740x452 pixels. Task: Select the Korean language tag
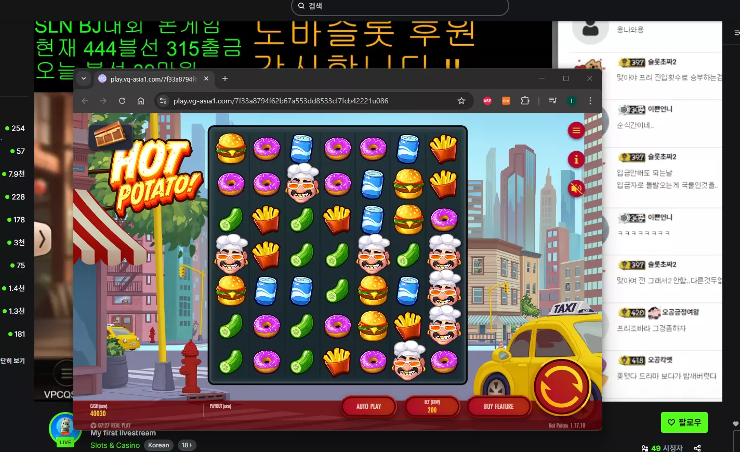[158, 445]
